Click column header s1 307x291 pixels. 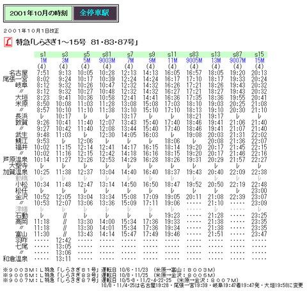(x=43, y=54)
